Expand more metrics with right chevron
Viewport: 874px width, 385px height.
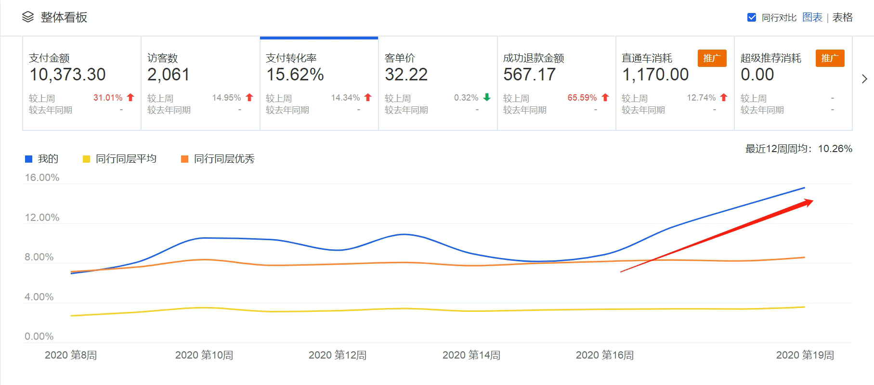[864, 79]
